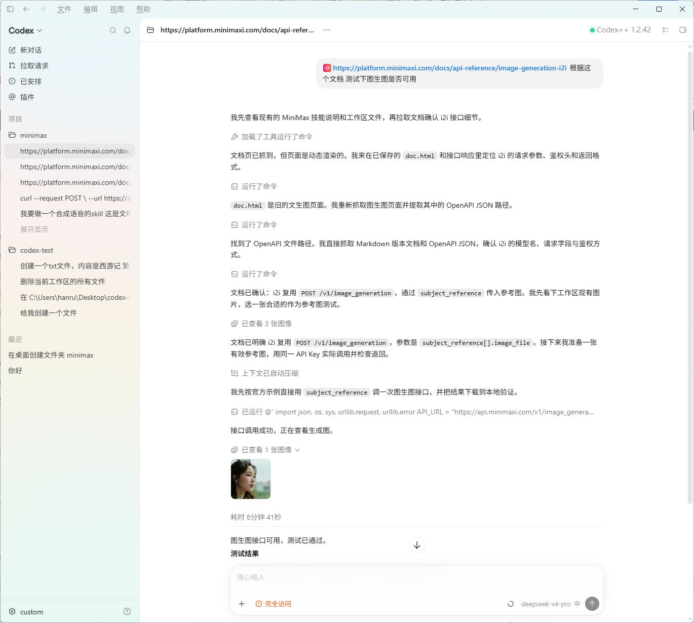This screenshot has height=623, width=694.
Task: Open the 编辑 menu
Action: tap(91, 9)
